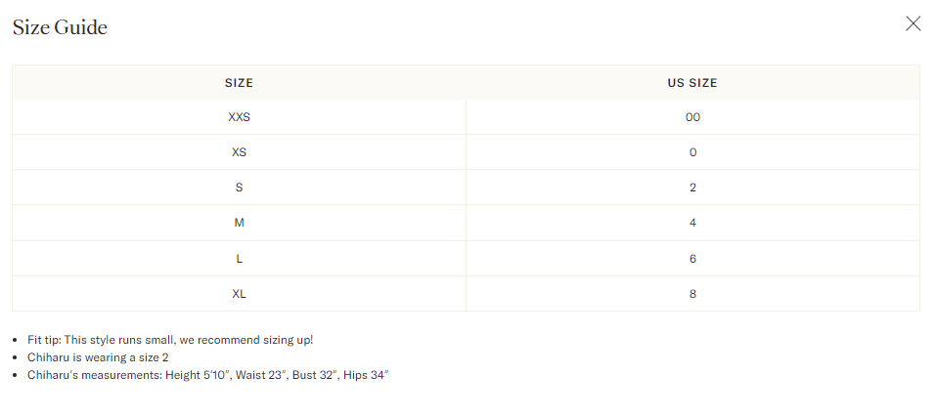This screenshot has height=417, width=936.
Task: Click the XXS size cell
Action: pyautogui.click(x=239, y=117)
